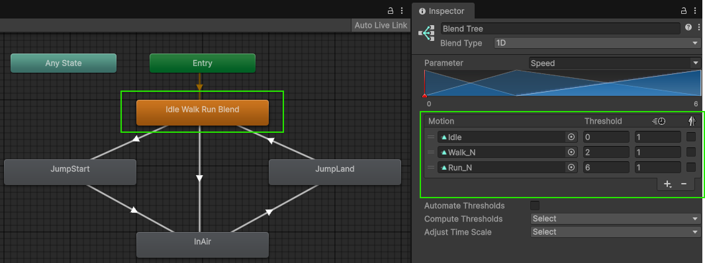Click the Blend Tree icon beside name field
This screenshot has width=705, height=263.
pyautogui.click(x=426, y=34)
